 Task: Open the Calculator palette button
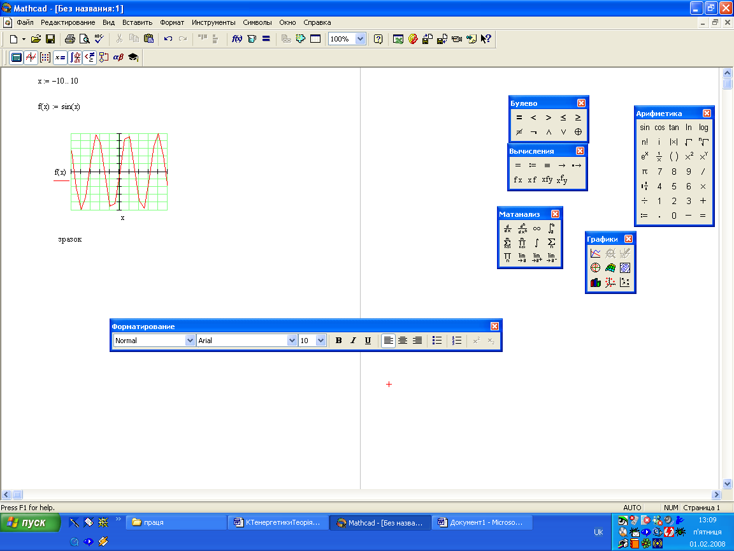click(x=17, y=57)
